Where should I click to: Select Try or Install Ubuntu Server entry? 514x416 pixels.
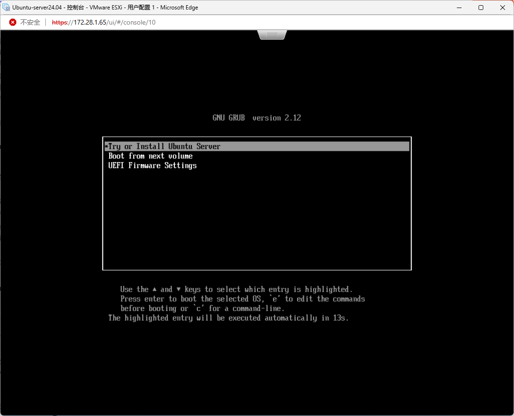pos(164,147)
